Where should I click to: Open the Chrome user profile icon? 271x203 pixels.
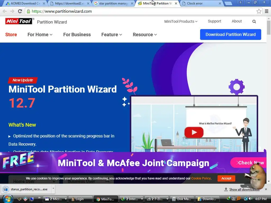pyautogui.click(x=240, y=2)
